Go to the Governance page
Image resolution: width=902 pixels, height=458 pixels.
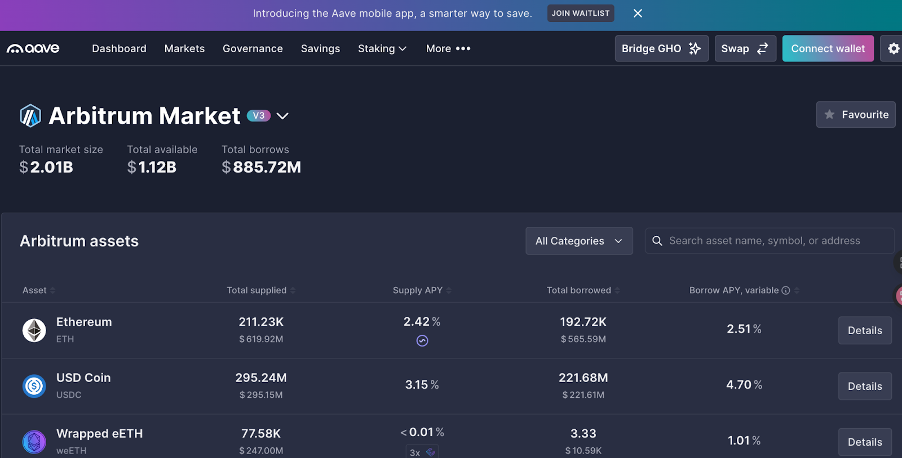tap(253, 49)
